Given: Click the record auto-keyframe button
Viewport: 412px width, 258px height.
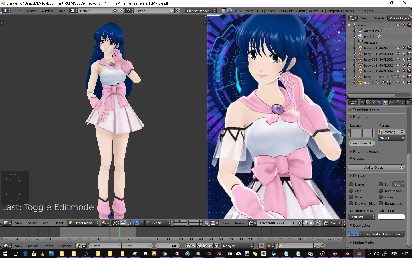Looking at the screenshot, I should tap(261, 246).
